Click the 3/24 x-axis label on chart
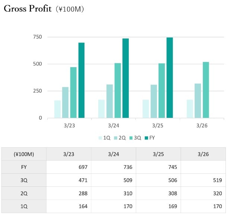227x214 pixels. coord(113,126)
